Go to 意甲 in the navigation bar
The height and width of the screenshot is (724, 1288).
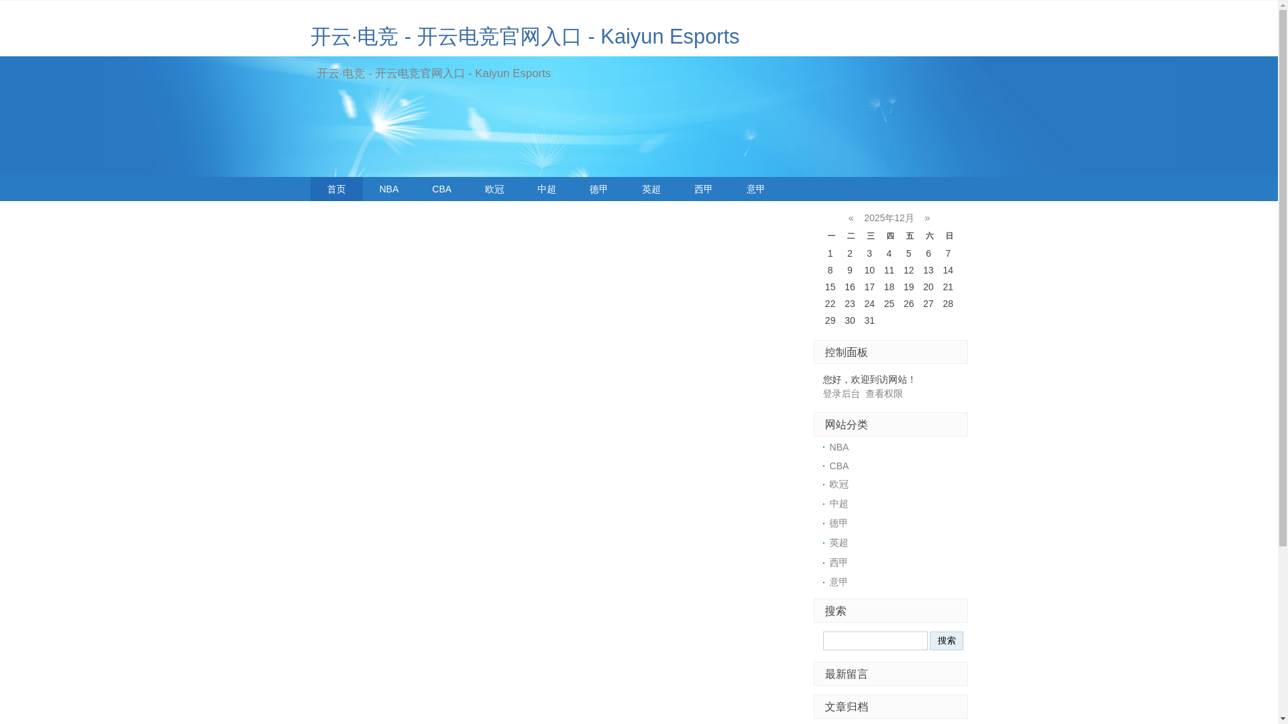756,189
